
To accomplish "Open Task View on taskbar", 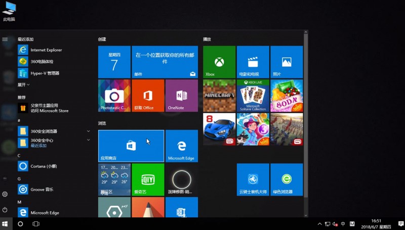I will click(x=36, y=224).
